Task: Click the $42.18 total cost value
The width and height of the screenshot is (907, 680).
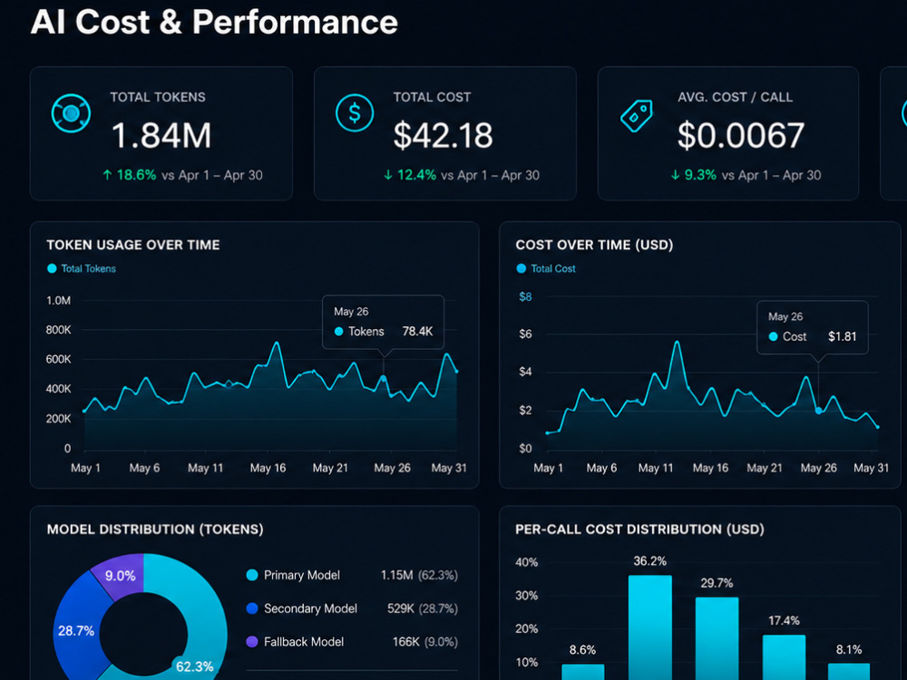Action: [x=444, y=136]
